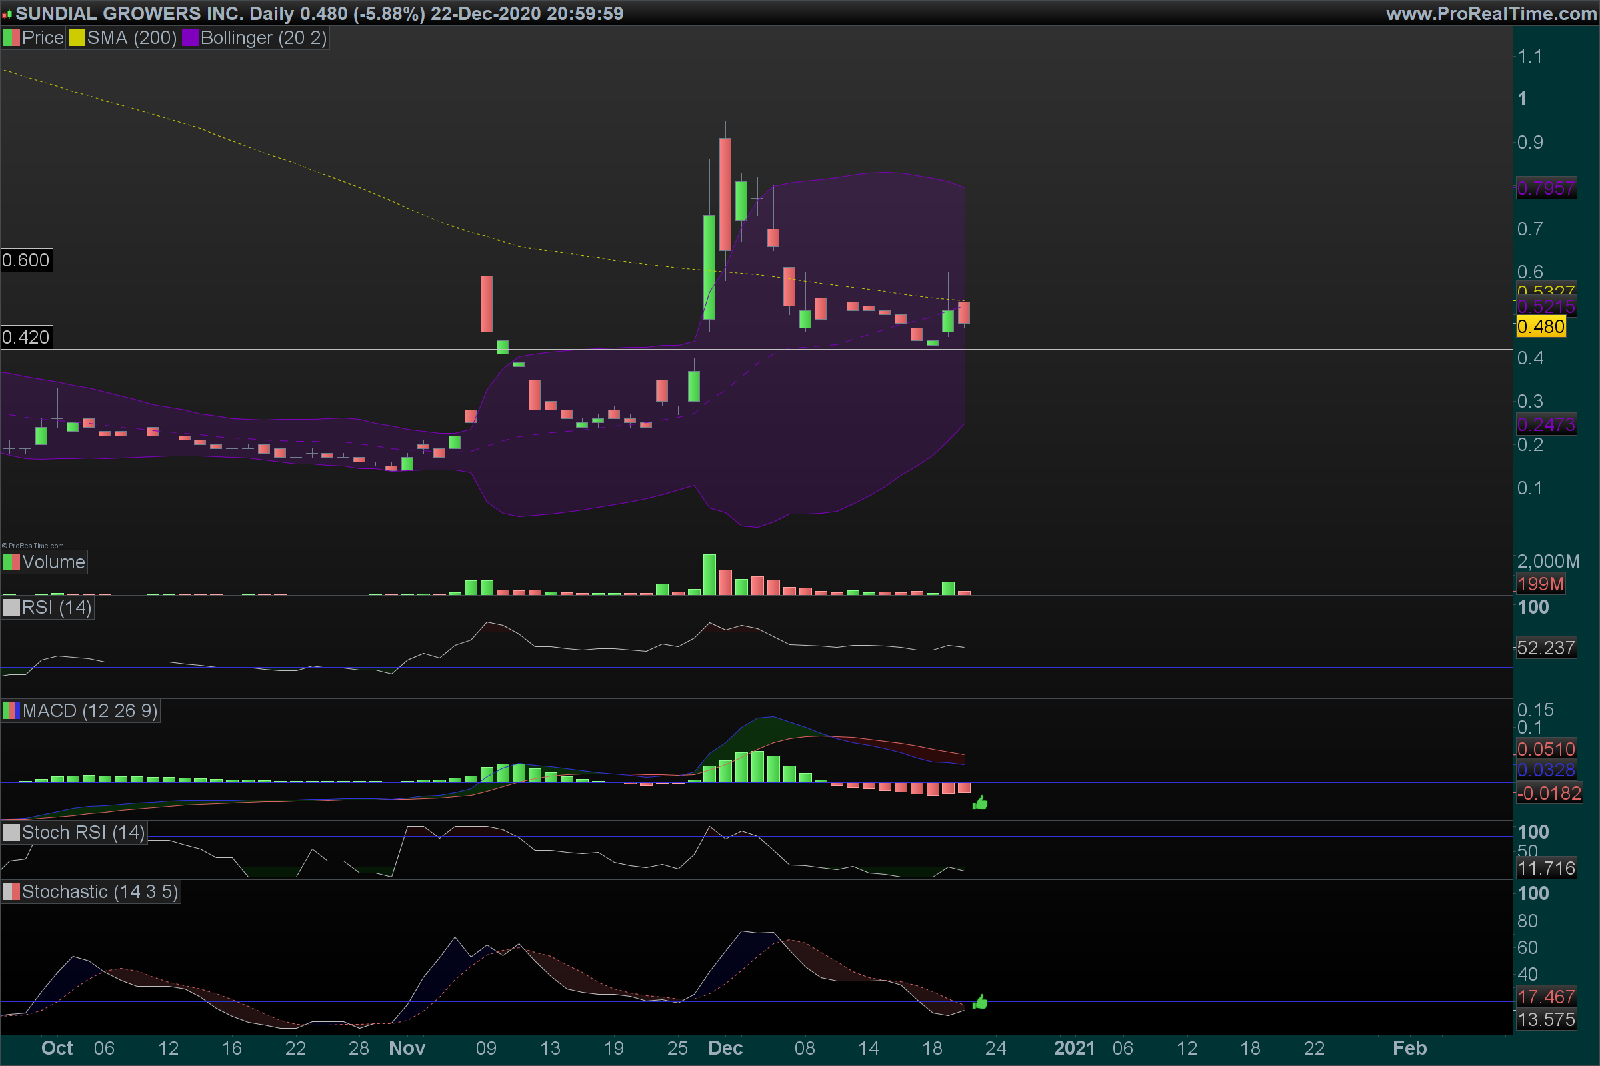
Task: Click the 199M volume value tag
Action: pyautogui.click(x=1540, y=584)
